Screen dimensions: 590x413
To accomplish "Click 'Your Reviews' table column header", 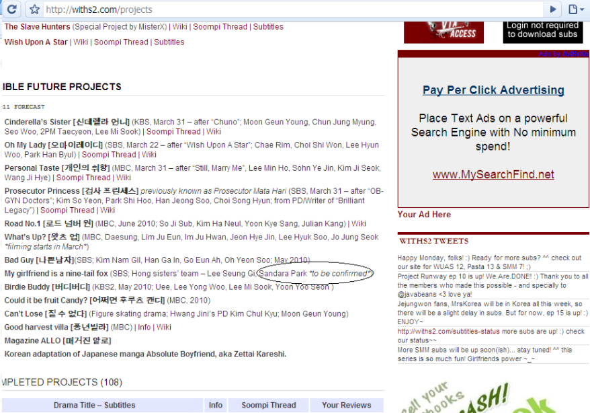I will (346, 405).
